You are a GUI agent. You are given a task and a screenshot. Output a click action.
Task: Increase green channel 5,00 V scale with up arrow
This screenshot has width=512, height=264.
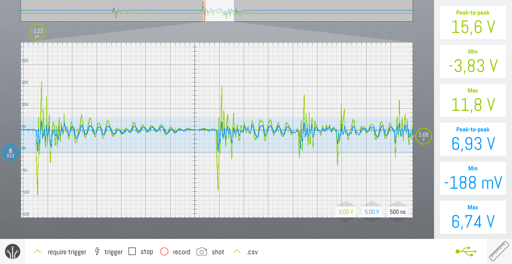(x=346, y=204)
